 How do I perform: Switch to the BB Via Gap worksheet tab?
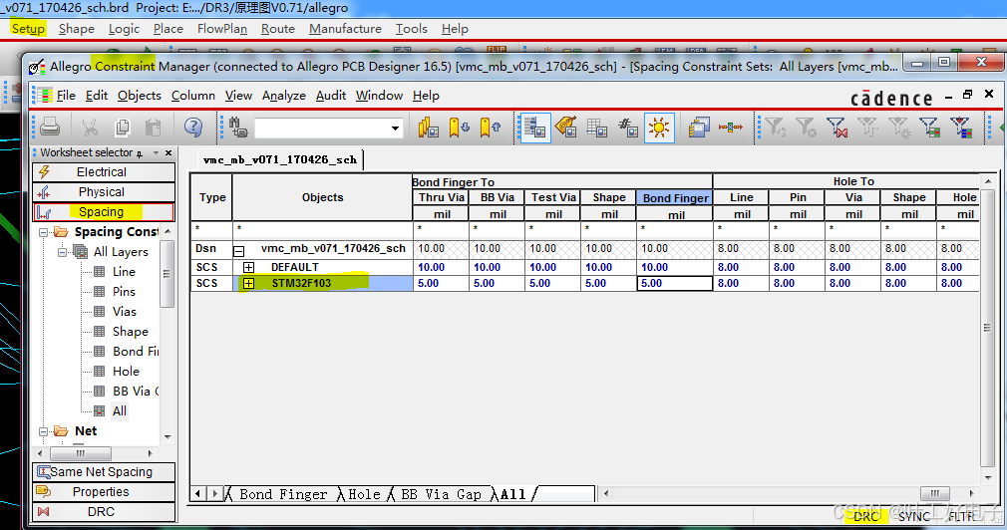click(441, 494)
